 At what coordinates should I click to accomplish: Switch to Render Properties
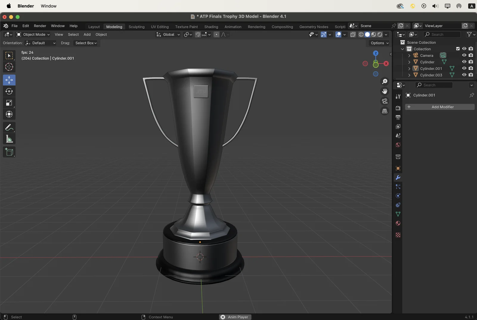point(398,109)
